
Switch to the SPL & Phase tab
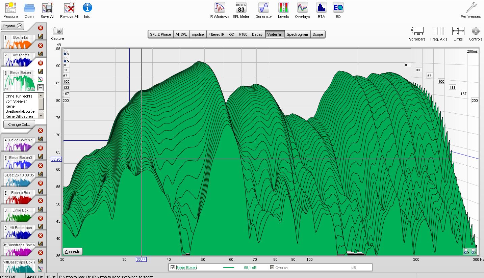point(161,34)
